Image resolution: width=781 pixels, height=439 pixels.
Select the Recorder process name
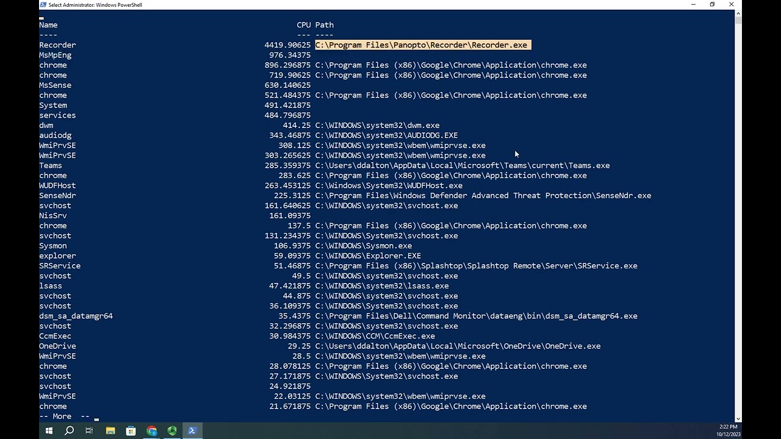click(57, 45)
